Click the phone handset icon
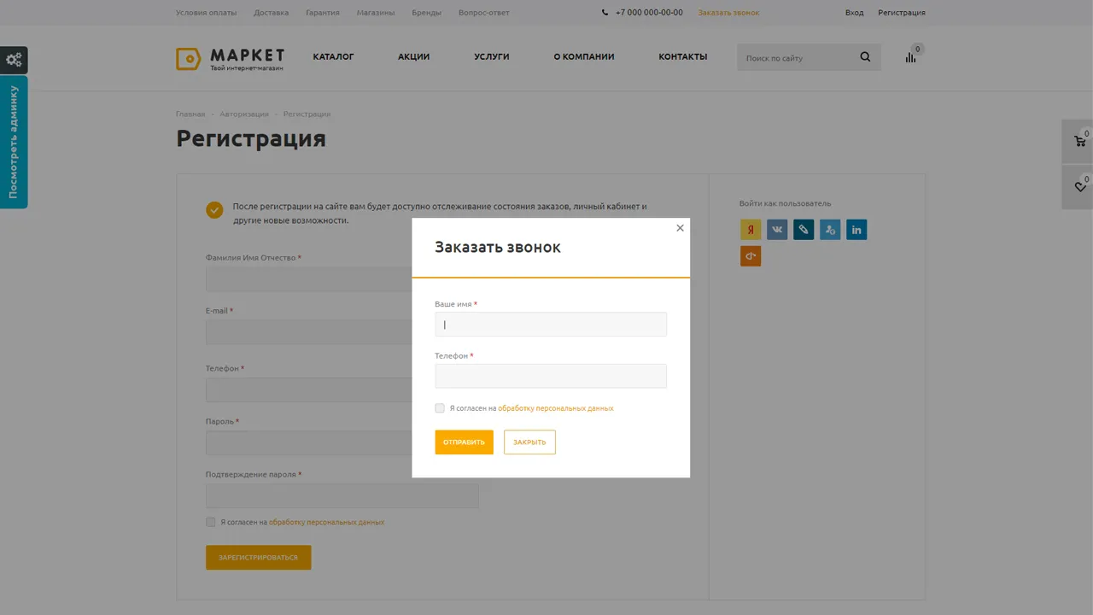The height and width of the screenshot is (615, 1093). tap(605, 13)
